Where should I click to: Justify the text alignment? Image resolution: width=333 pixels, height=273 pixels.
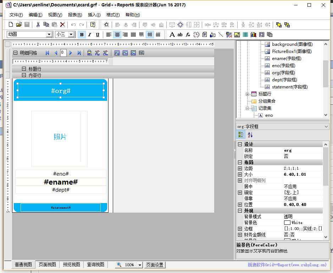(133, 35)
